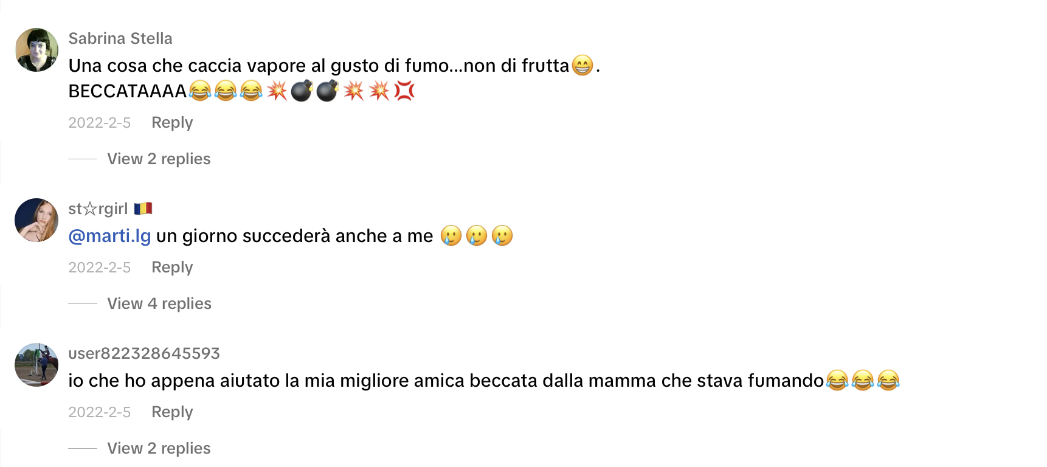Open the st☆rgirl username link

coord(98,209)
